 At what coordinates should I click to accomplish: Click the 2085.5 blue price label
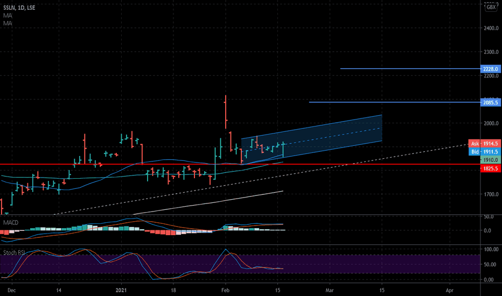pyautogui.click(x=491, y=102)
